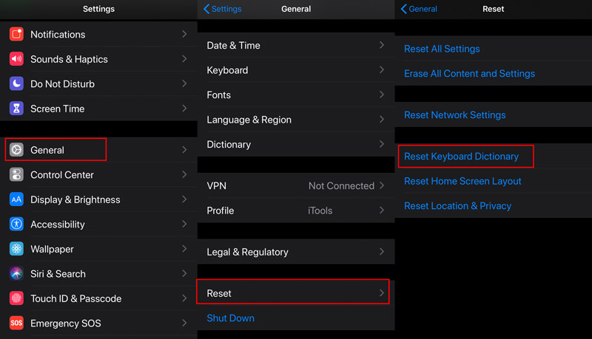Tap the Accessibility icon
The height and width of the screenshot is (339, 592).
pos(16,224)
